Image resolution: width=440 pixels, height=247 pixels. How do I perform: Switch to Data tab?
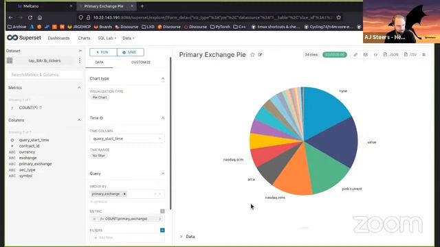point(99,62)
